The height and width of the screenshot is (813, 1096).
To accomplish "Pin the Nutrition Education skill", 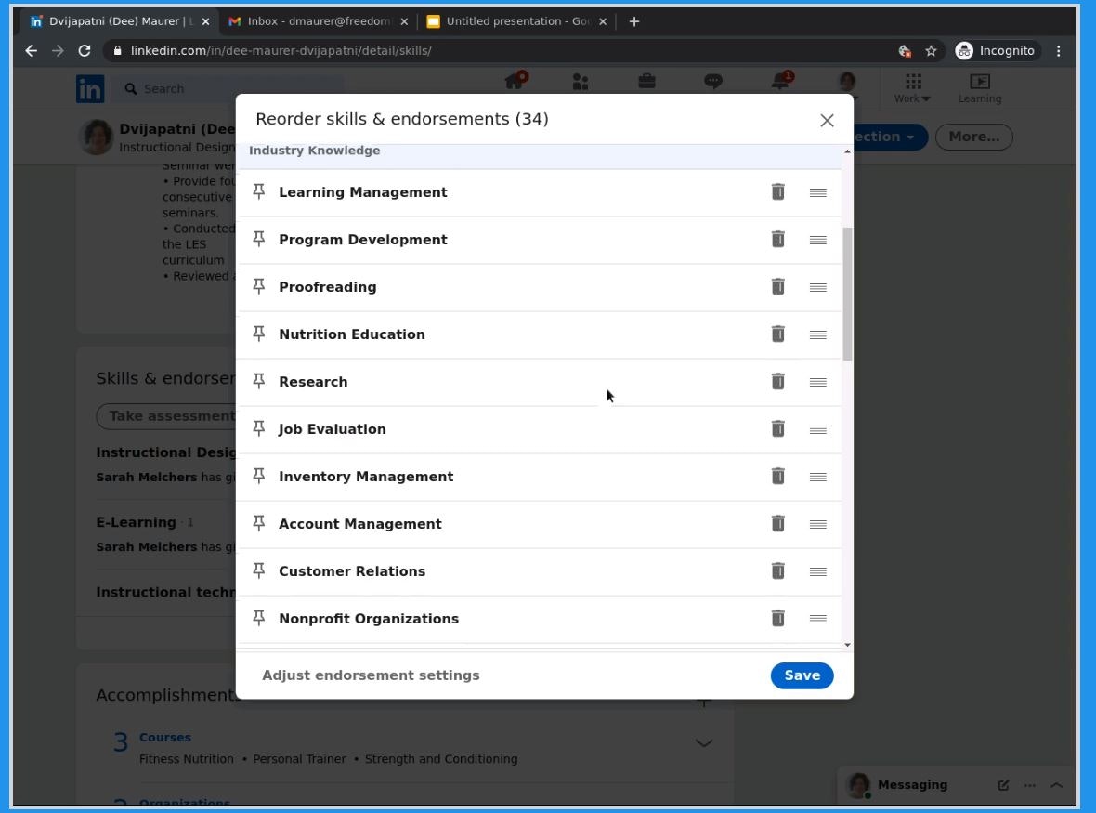I will (x=258, y=334).
